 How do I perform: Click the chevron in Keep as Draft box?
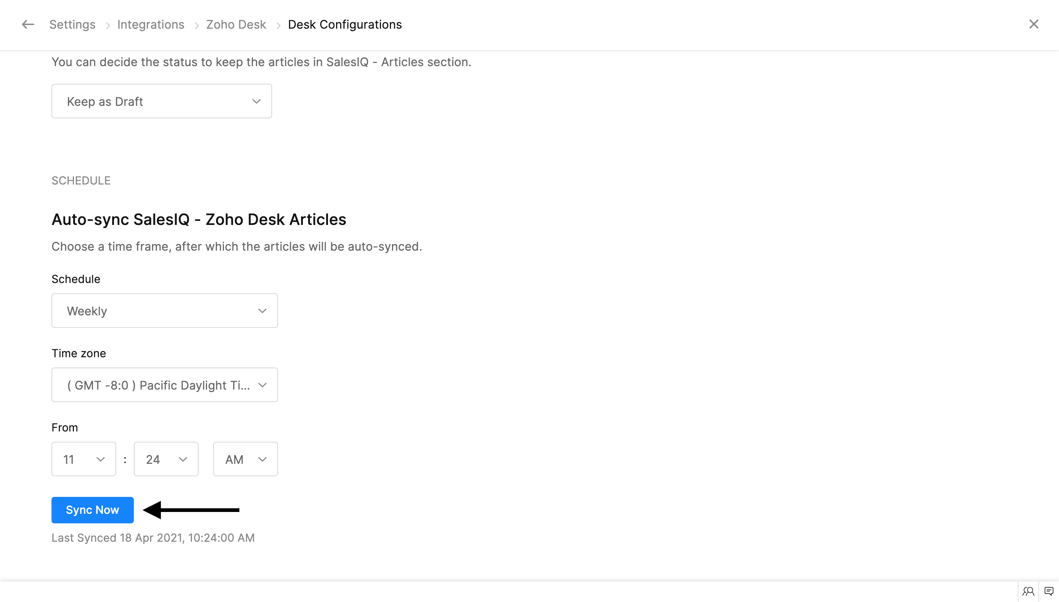(257, 101)
